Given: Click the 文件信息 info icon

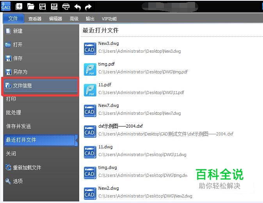Looking at the screenshot, I should [x=8, y=85].
